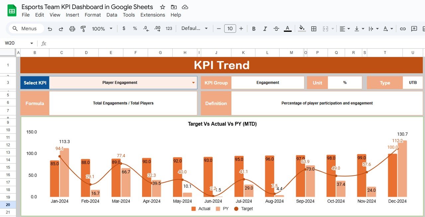Screen dimensions: 425x217
Task: Increase font size with plus button
Action: point(241,29)
